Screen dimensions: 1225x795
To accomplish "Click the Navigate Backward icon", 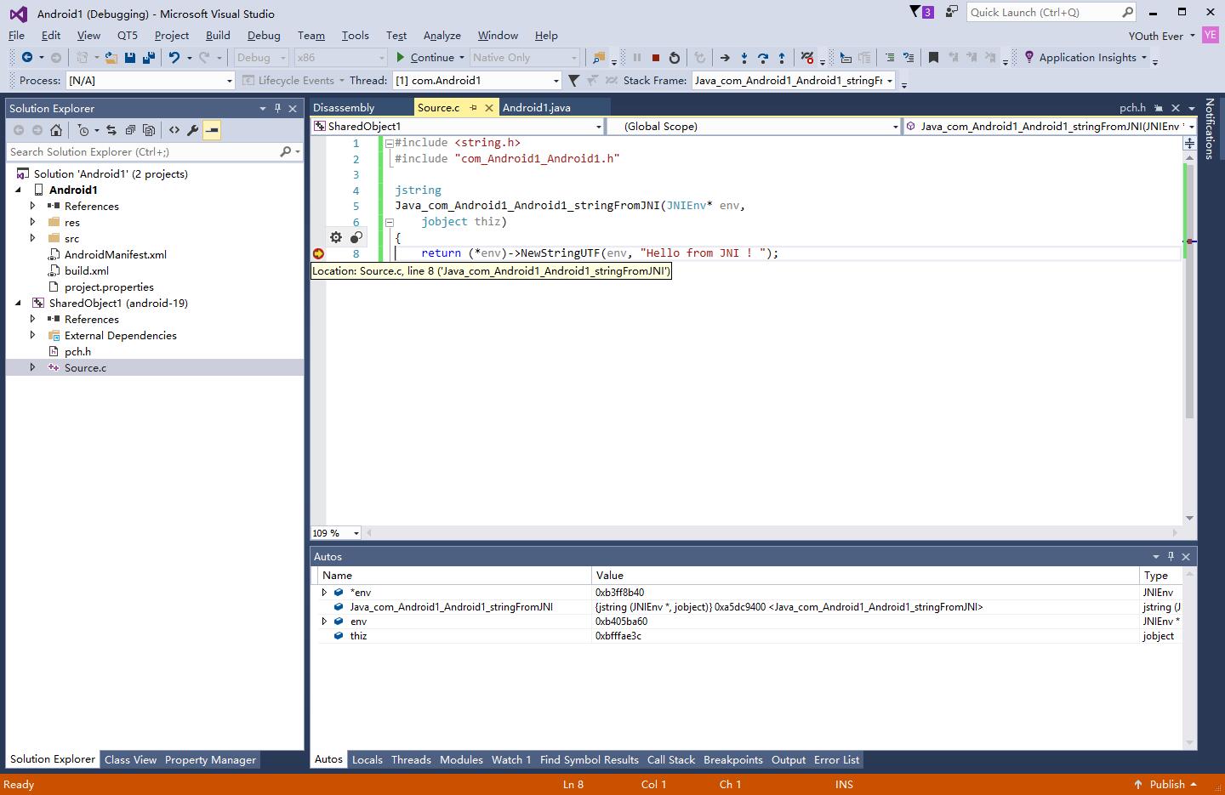I will point(27,58).
